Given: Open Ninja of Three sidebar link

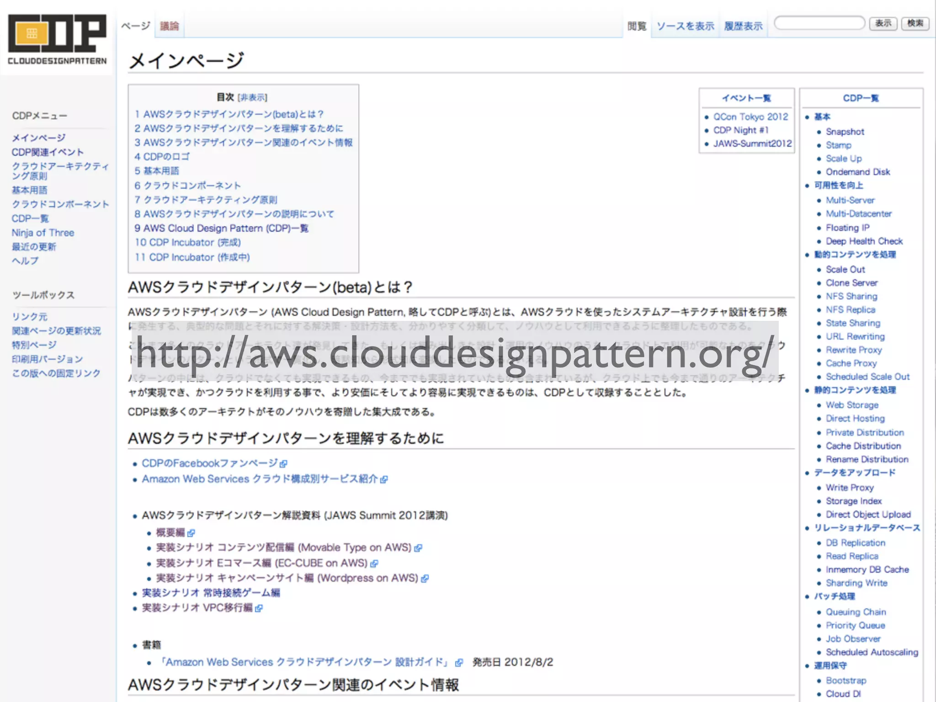Looking at the screenshot, I should (x=43, y=233).
